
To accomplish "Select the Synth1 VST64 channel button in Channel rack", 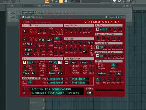I will (x=28, y=13).
